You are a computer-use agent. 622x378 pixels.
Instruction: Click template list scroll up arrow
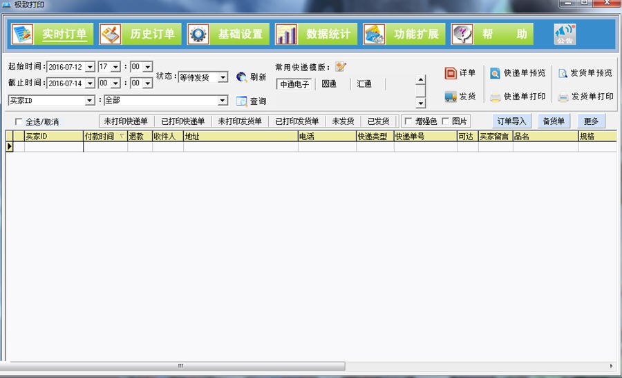tap(420, 79)
